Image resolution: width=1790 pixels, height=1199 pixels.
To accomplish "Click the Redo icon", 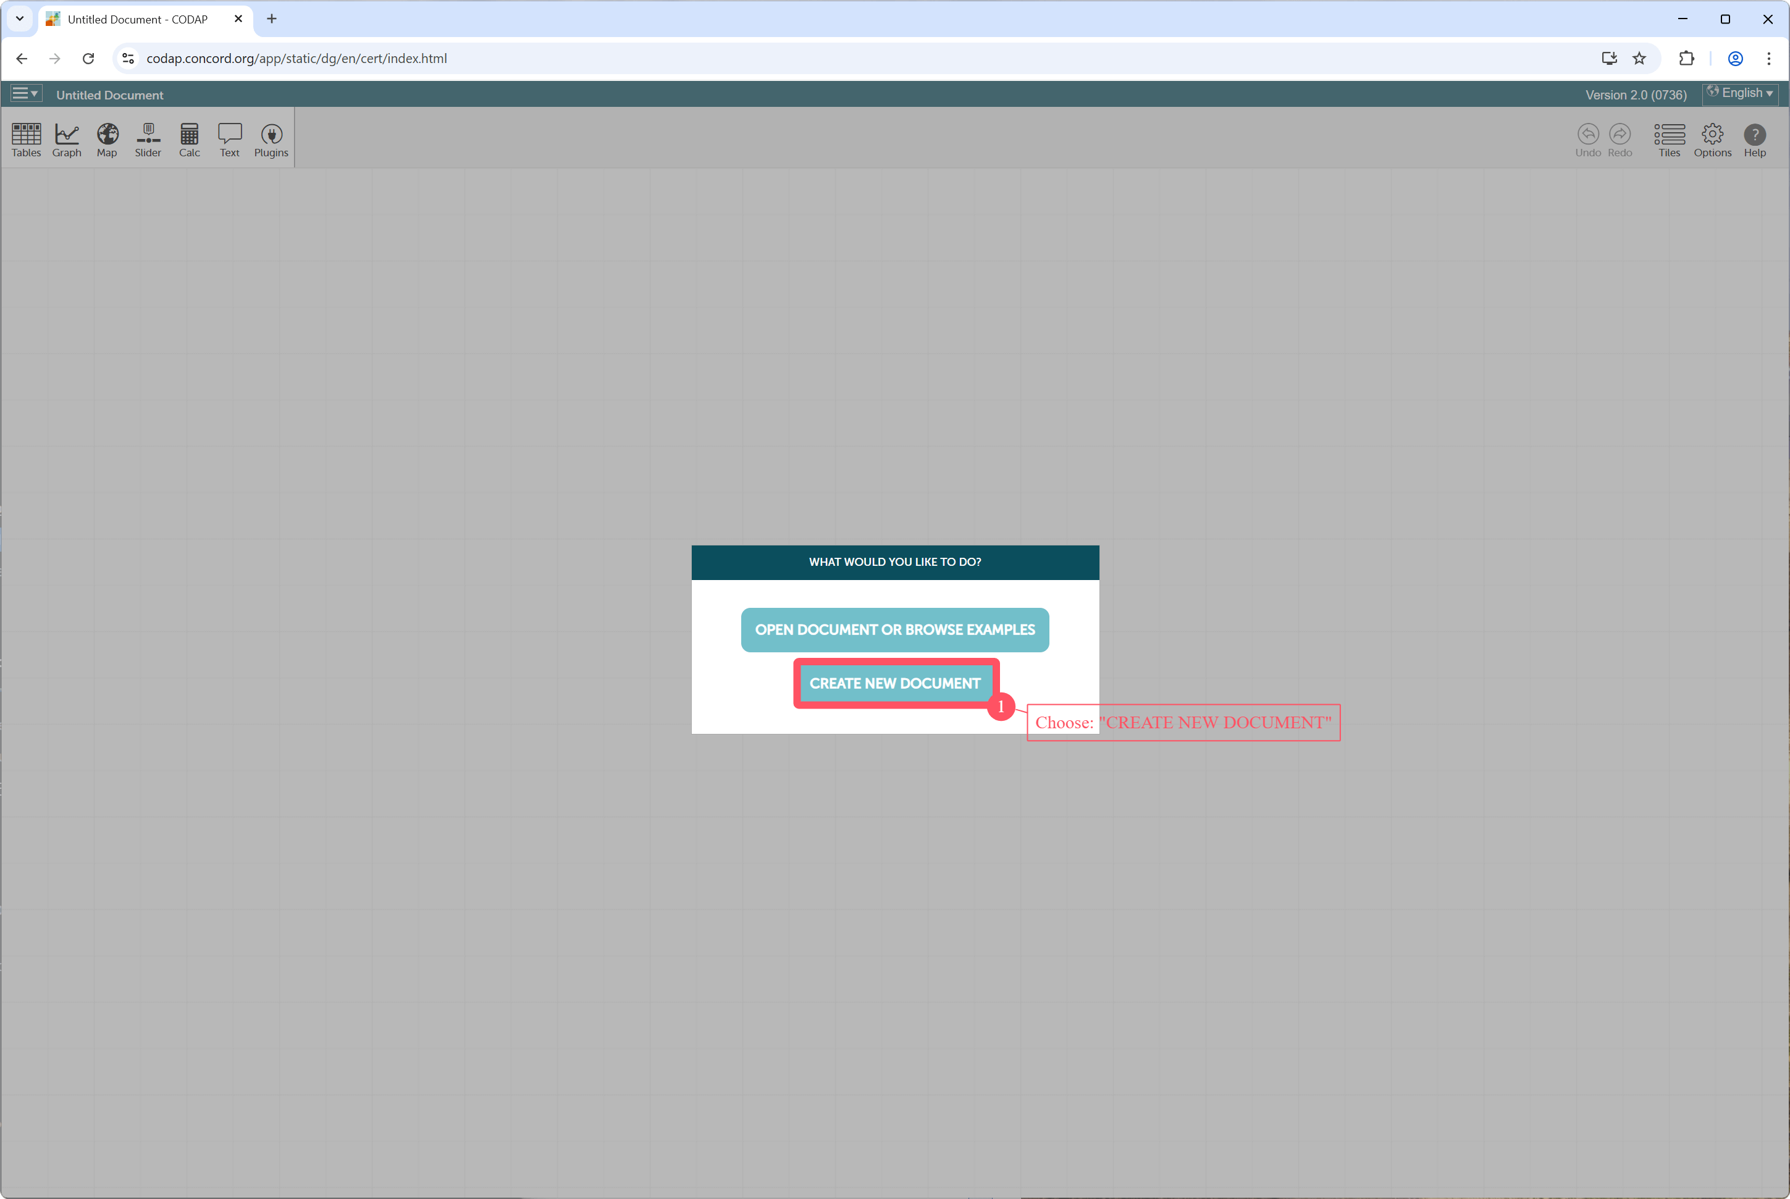I will click(1620, 140).
